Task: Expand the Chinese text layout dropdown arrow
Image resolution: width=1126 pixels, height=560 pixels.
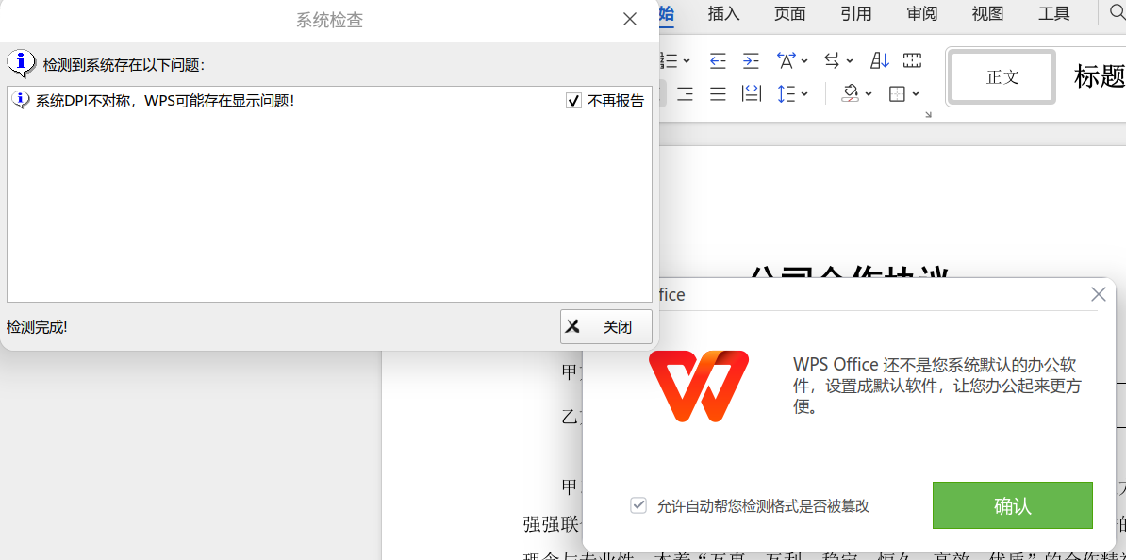Action: tap(804, 61)
